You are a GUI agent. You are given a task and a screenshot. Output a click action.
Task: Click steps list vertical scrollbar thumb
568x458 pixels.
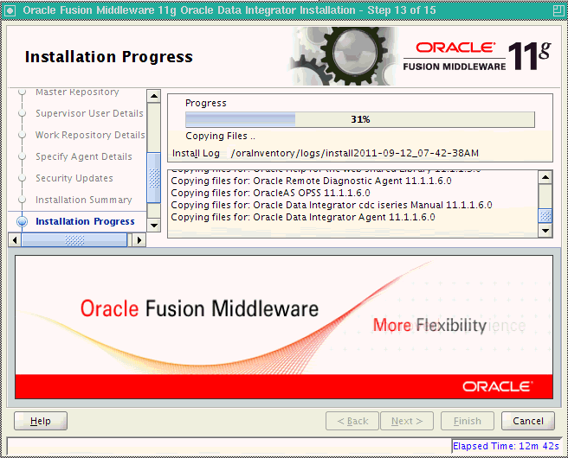154,178
